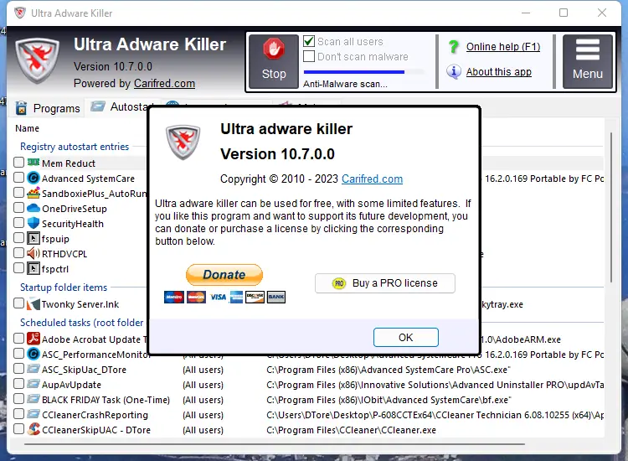Click the Donate PayPal button
628x461 pixels.
pos(224,275)
